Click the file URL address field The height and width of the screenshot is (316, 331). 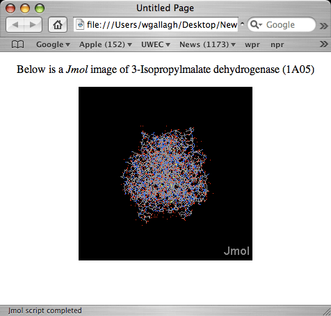point(156,24)
